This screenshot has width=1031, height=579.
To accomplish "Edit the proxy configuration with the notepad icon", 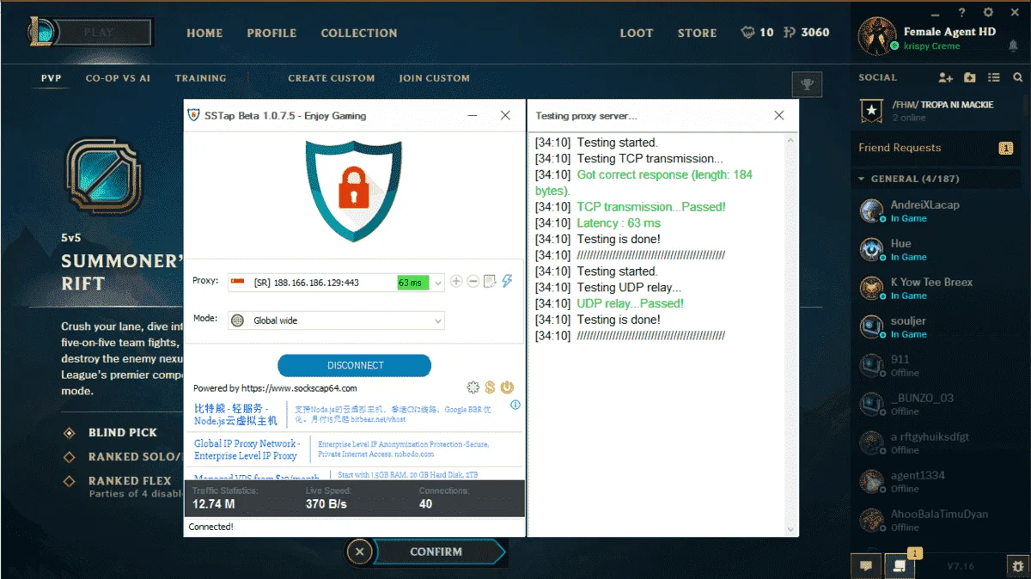I will pyautogui.click(x=490, y=281).
